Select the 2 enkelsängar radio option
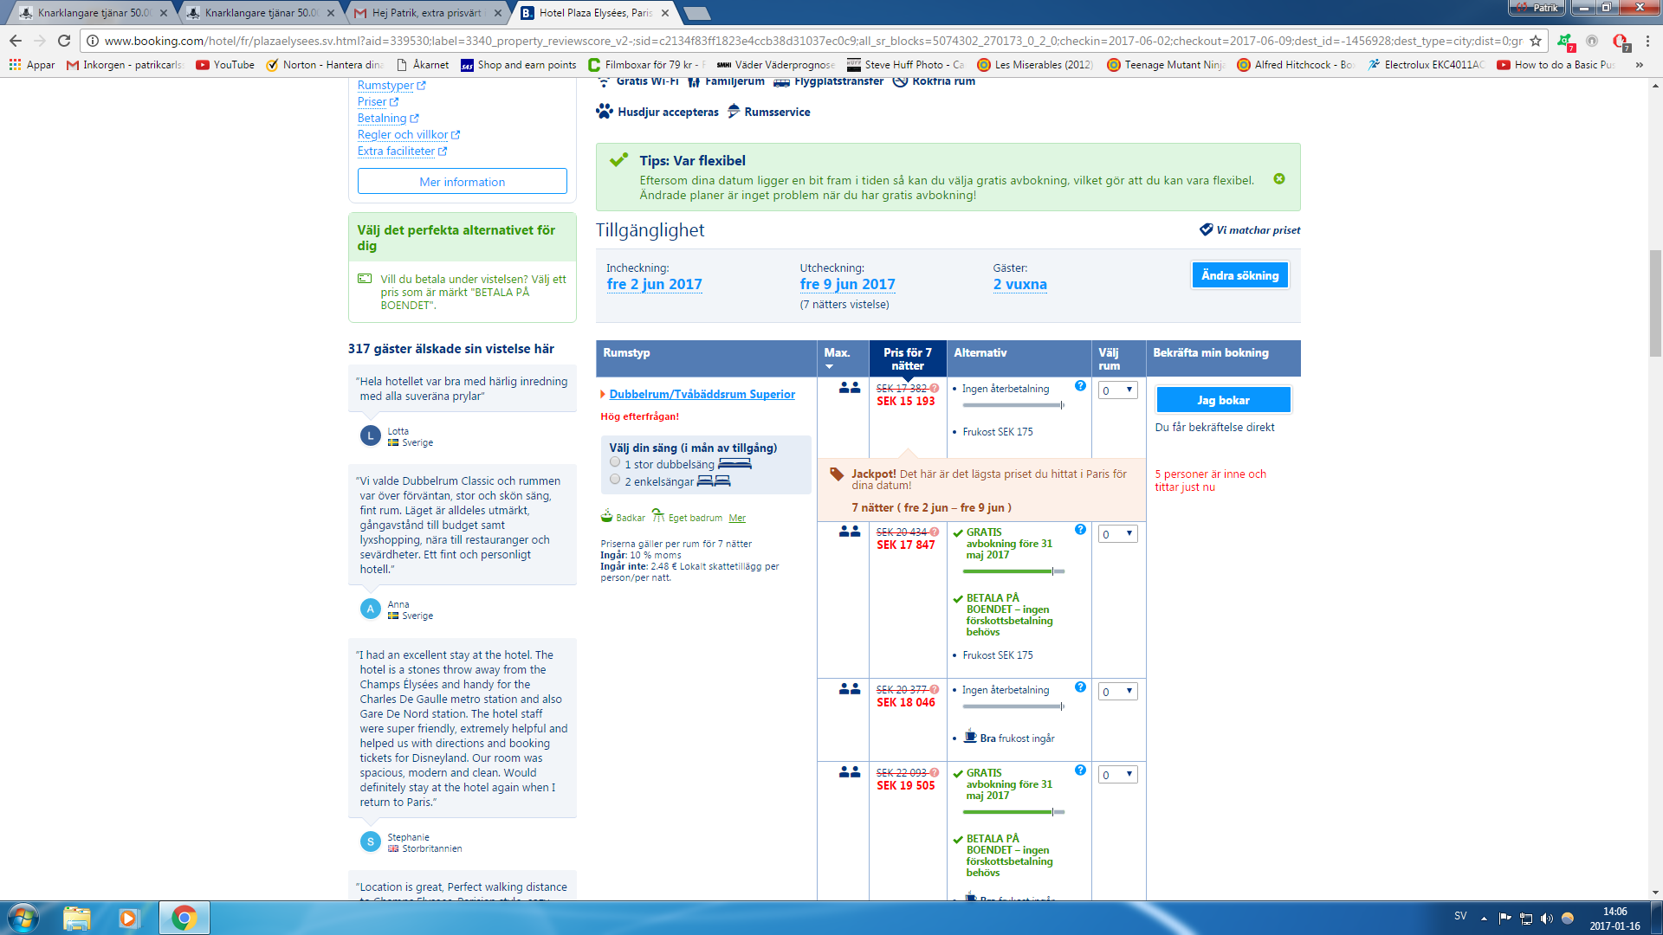Viewport: 1663px width, 935px height. pyautogui.click(x=615, y=480)
